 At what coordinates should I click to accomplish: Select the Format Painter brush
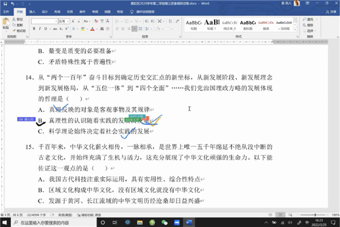(14, 30)
